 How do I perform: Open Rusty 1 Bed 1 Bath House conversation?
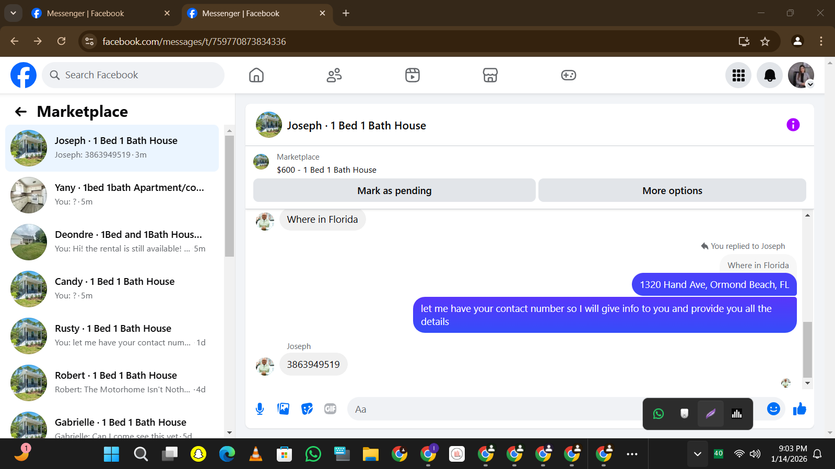pos(112,336)
